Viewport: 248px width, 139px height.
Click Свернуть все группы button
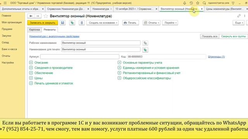tap(233, 36)
